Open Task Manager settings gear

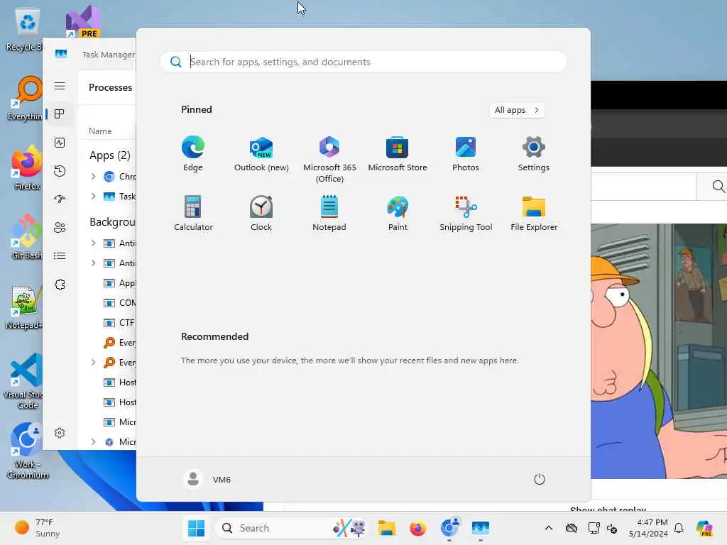[60, 433]
